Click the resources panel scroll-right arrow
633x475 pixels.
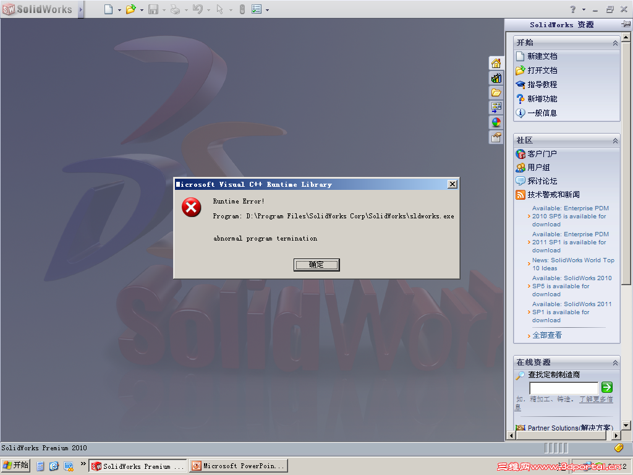pyautogui.click(x=616, y=435)
